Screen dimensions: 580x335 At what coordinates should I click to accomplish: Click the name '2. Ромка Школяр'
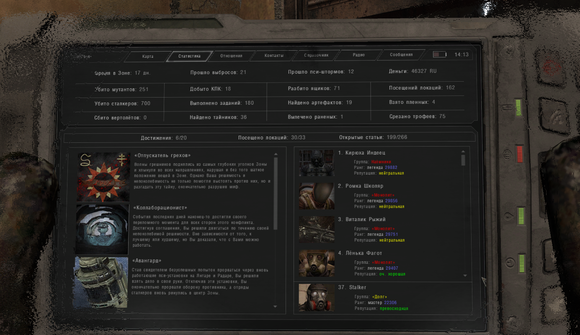pos(361,186)
